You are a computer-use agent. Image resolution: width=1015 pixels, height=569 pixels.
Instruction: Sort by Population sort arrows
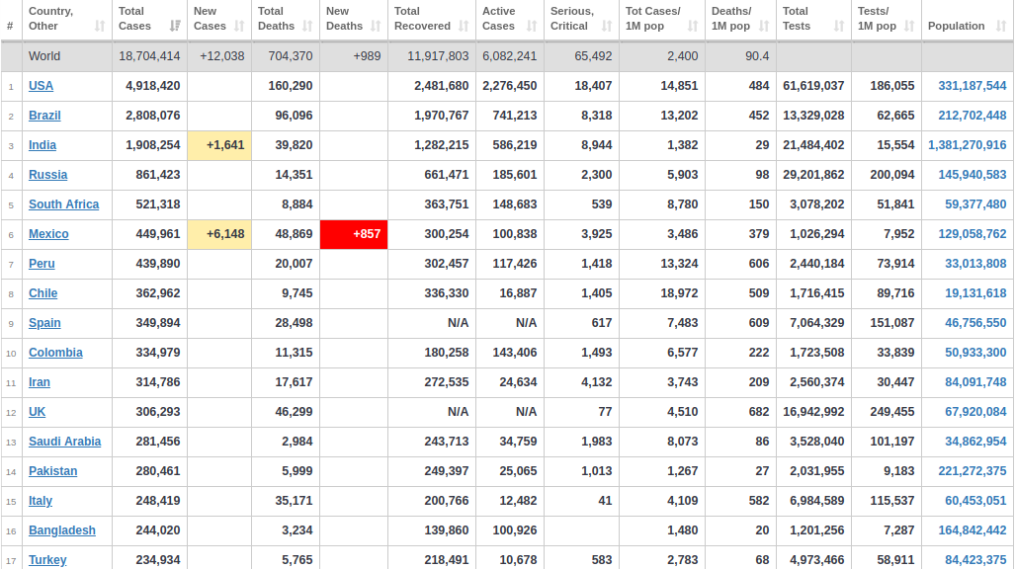tap(1001, 26)
